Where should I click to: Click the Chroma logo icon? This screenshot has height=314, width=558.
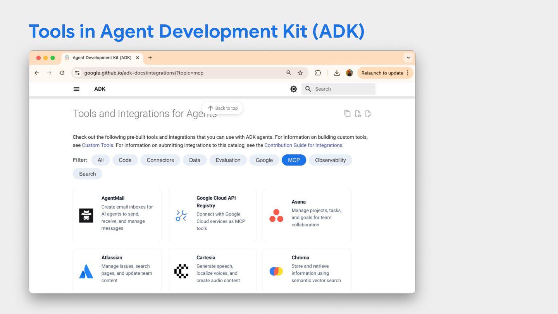pyautogui.click(x=276, y=271)
